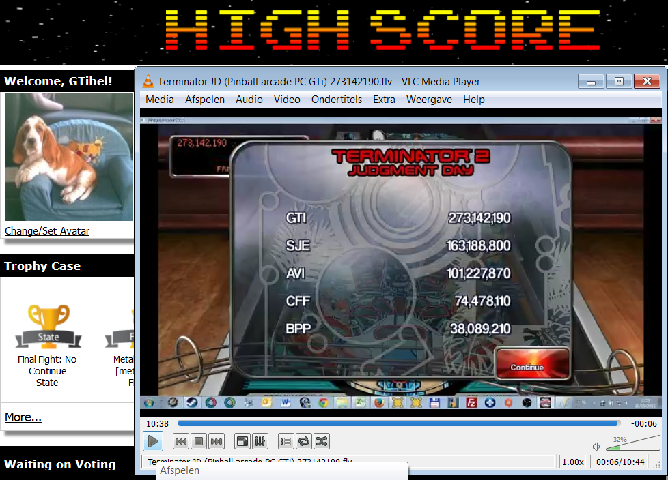Open the Weergave menu

(x=429, y=100)
